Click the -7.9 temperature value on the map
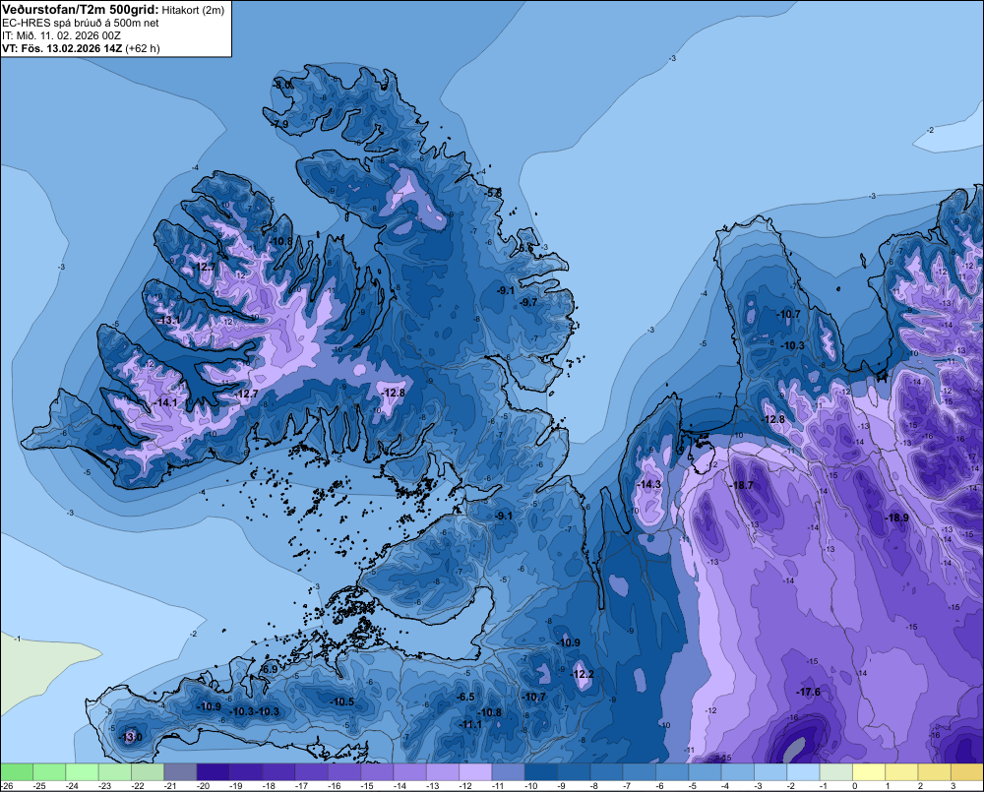984x792 pixels. [279, 124]
